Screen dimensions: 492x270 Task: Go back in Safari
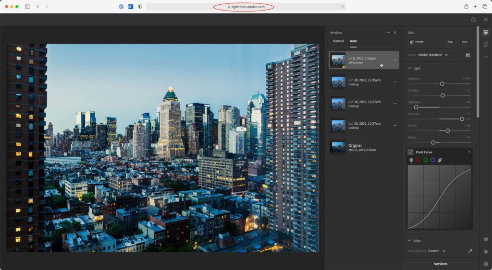click(x=38, y=7)
